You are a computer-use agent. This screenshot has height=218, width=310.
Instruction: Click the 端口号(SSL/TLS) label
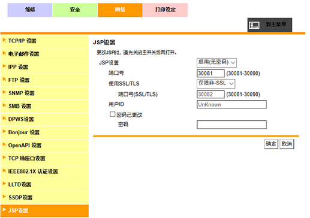(138, 94)
